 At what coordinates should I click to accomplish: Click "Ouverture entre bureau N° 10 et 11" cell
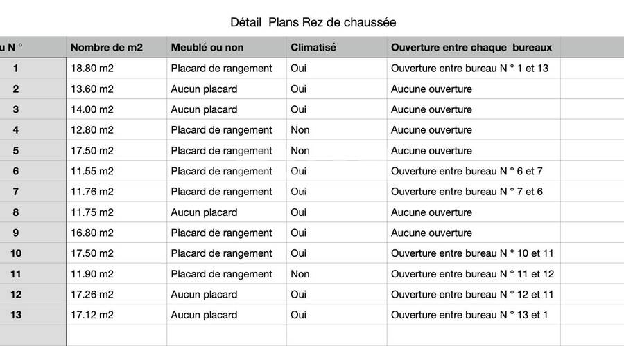472,253
